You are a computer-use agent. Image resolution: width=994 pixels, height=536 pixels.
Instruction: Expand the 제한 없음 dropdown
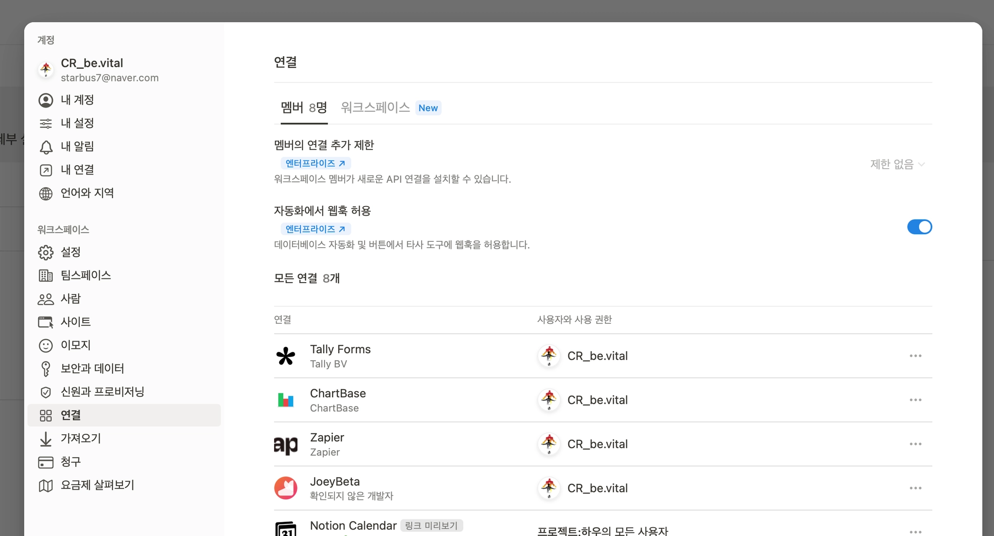pyautogui.click(x=897, y=164)
